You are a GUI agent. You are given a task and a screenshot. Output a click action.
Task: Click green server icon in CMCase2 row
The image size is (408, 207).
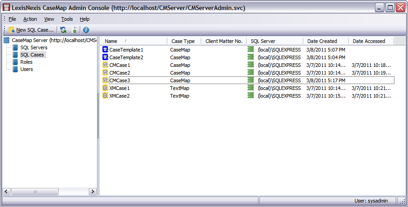tap(251, 72)
